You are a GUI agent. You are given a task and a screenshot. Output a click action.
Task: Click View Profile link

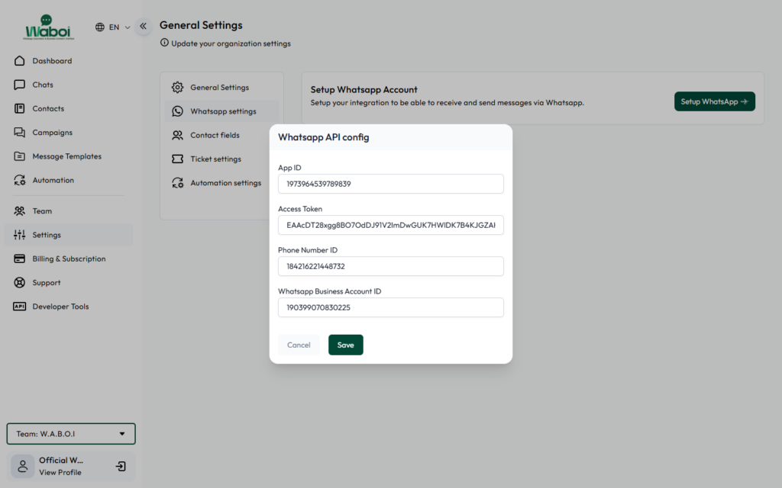pos(60,473)
